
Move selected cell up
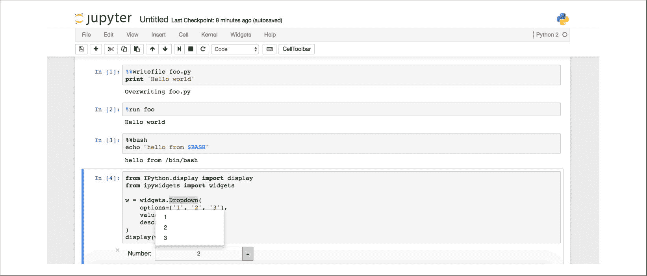[152, 49]
